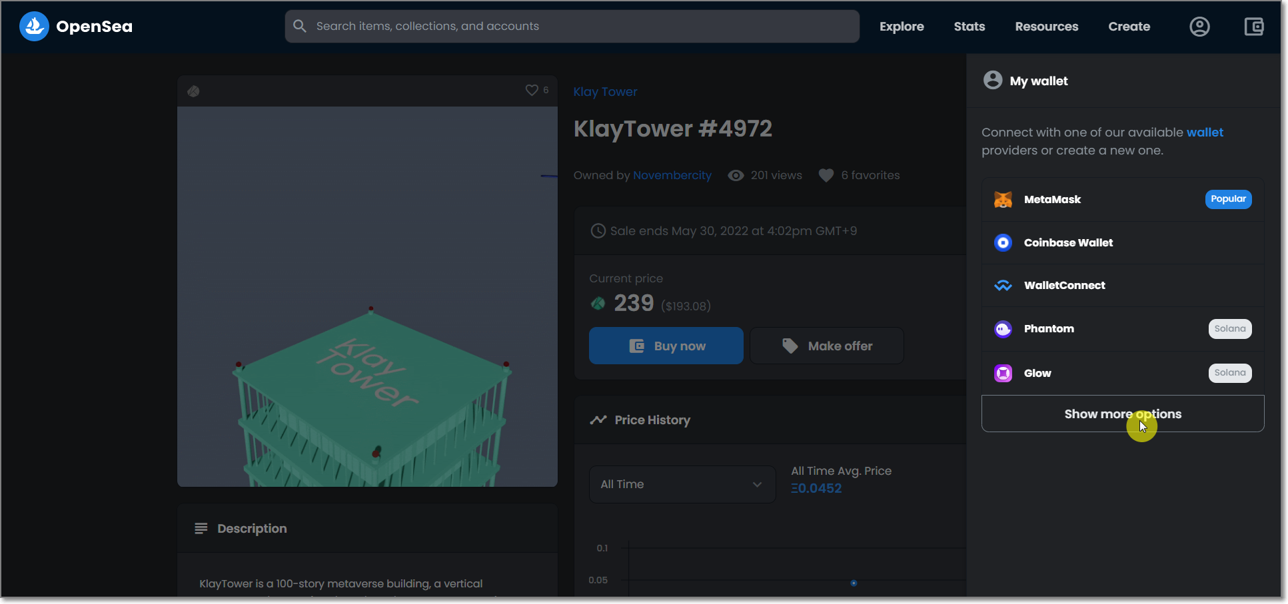Open the Klay Tower collection link

coord(605,92)
